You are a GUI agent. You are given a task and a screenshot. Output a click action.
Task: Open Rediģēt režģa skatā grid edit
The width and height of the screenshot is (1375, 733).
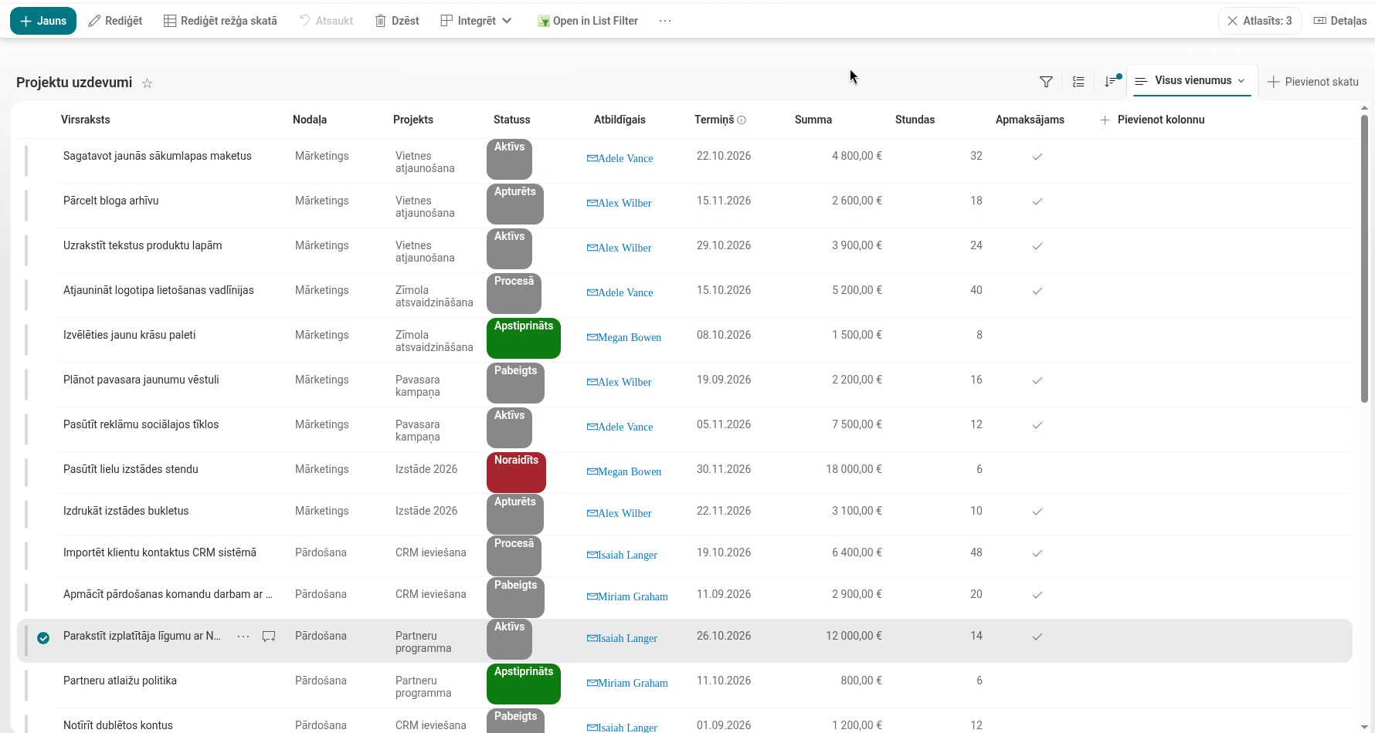coord(220,21)
